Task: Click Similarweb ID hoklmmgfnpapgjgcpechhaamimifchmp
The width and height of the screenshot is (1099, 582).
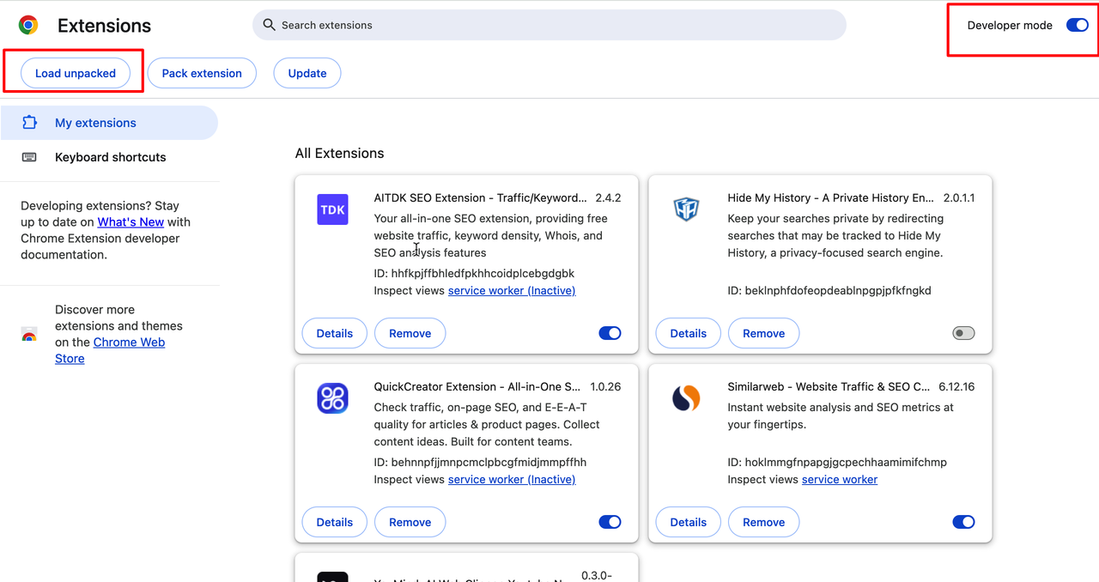Action: (x=837, y=462)
